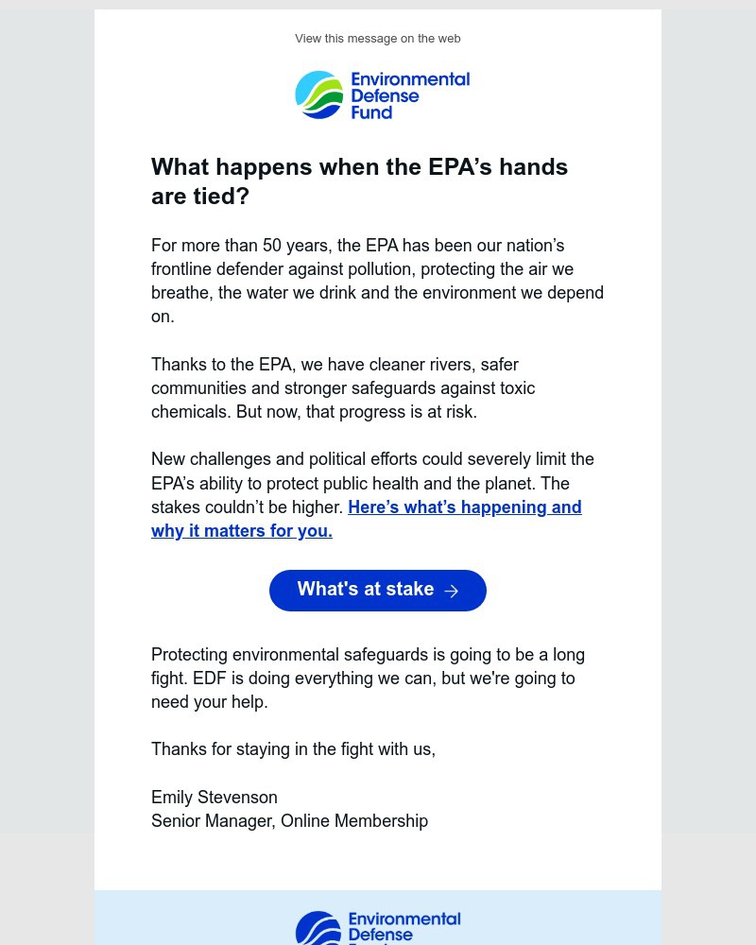Click the right-arrow glyph on What's at stake

tap(451, 591)
